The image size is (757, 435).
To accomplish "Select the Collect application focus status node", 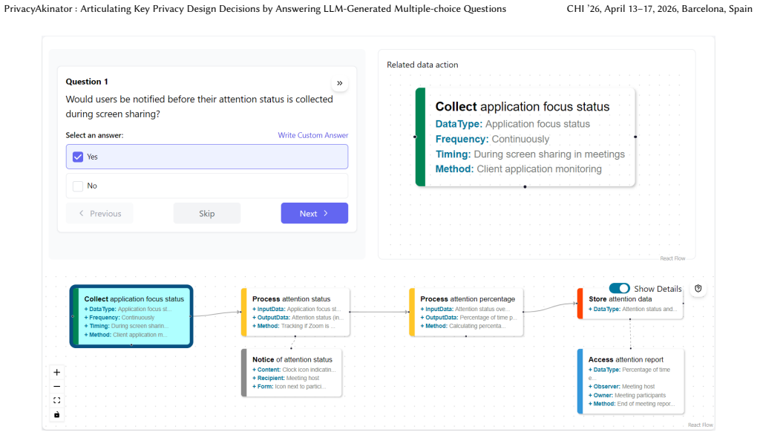I will point(131,316).
